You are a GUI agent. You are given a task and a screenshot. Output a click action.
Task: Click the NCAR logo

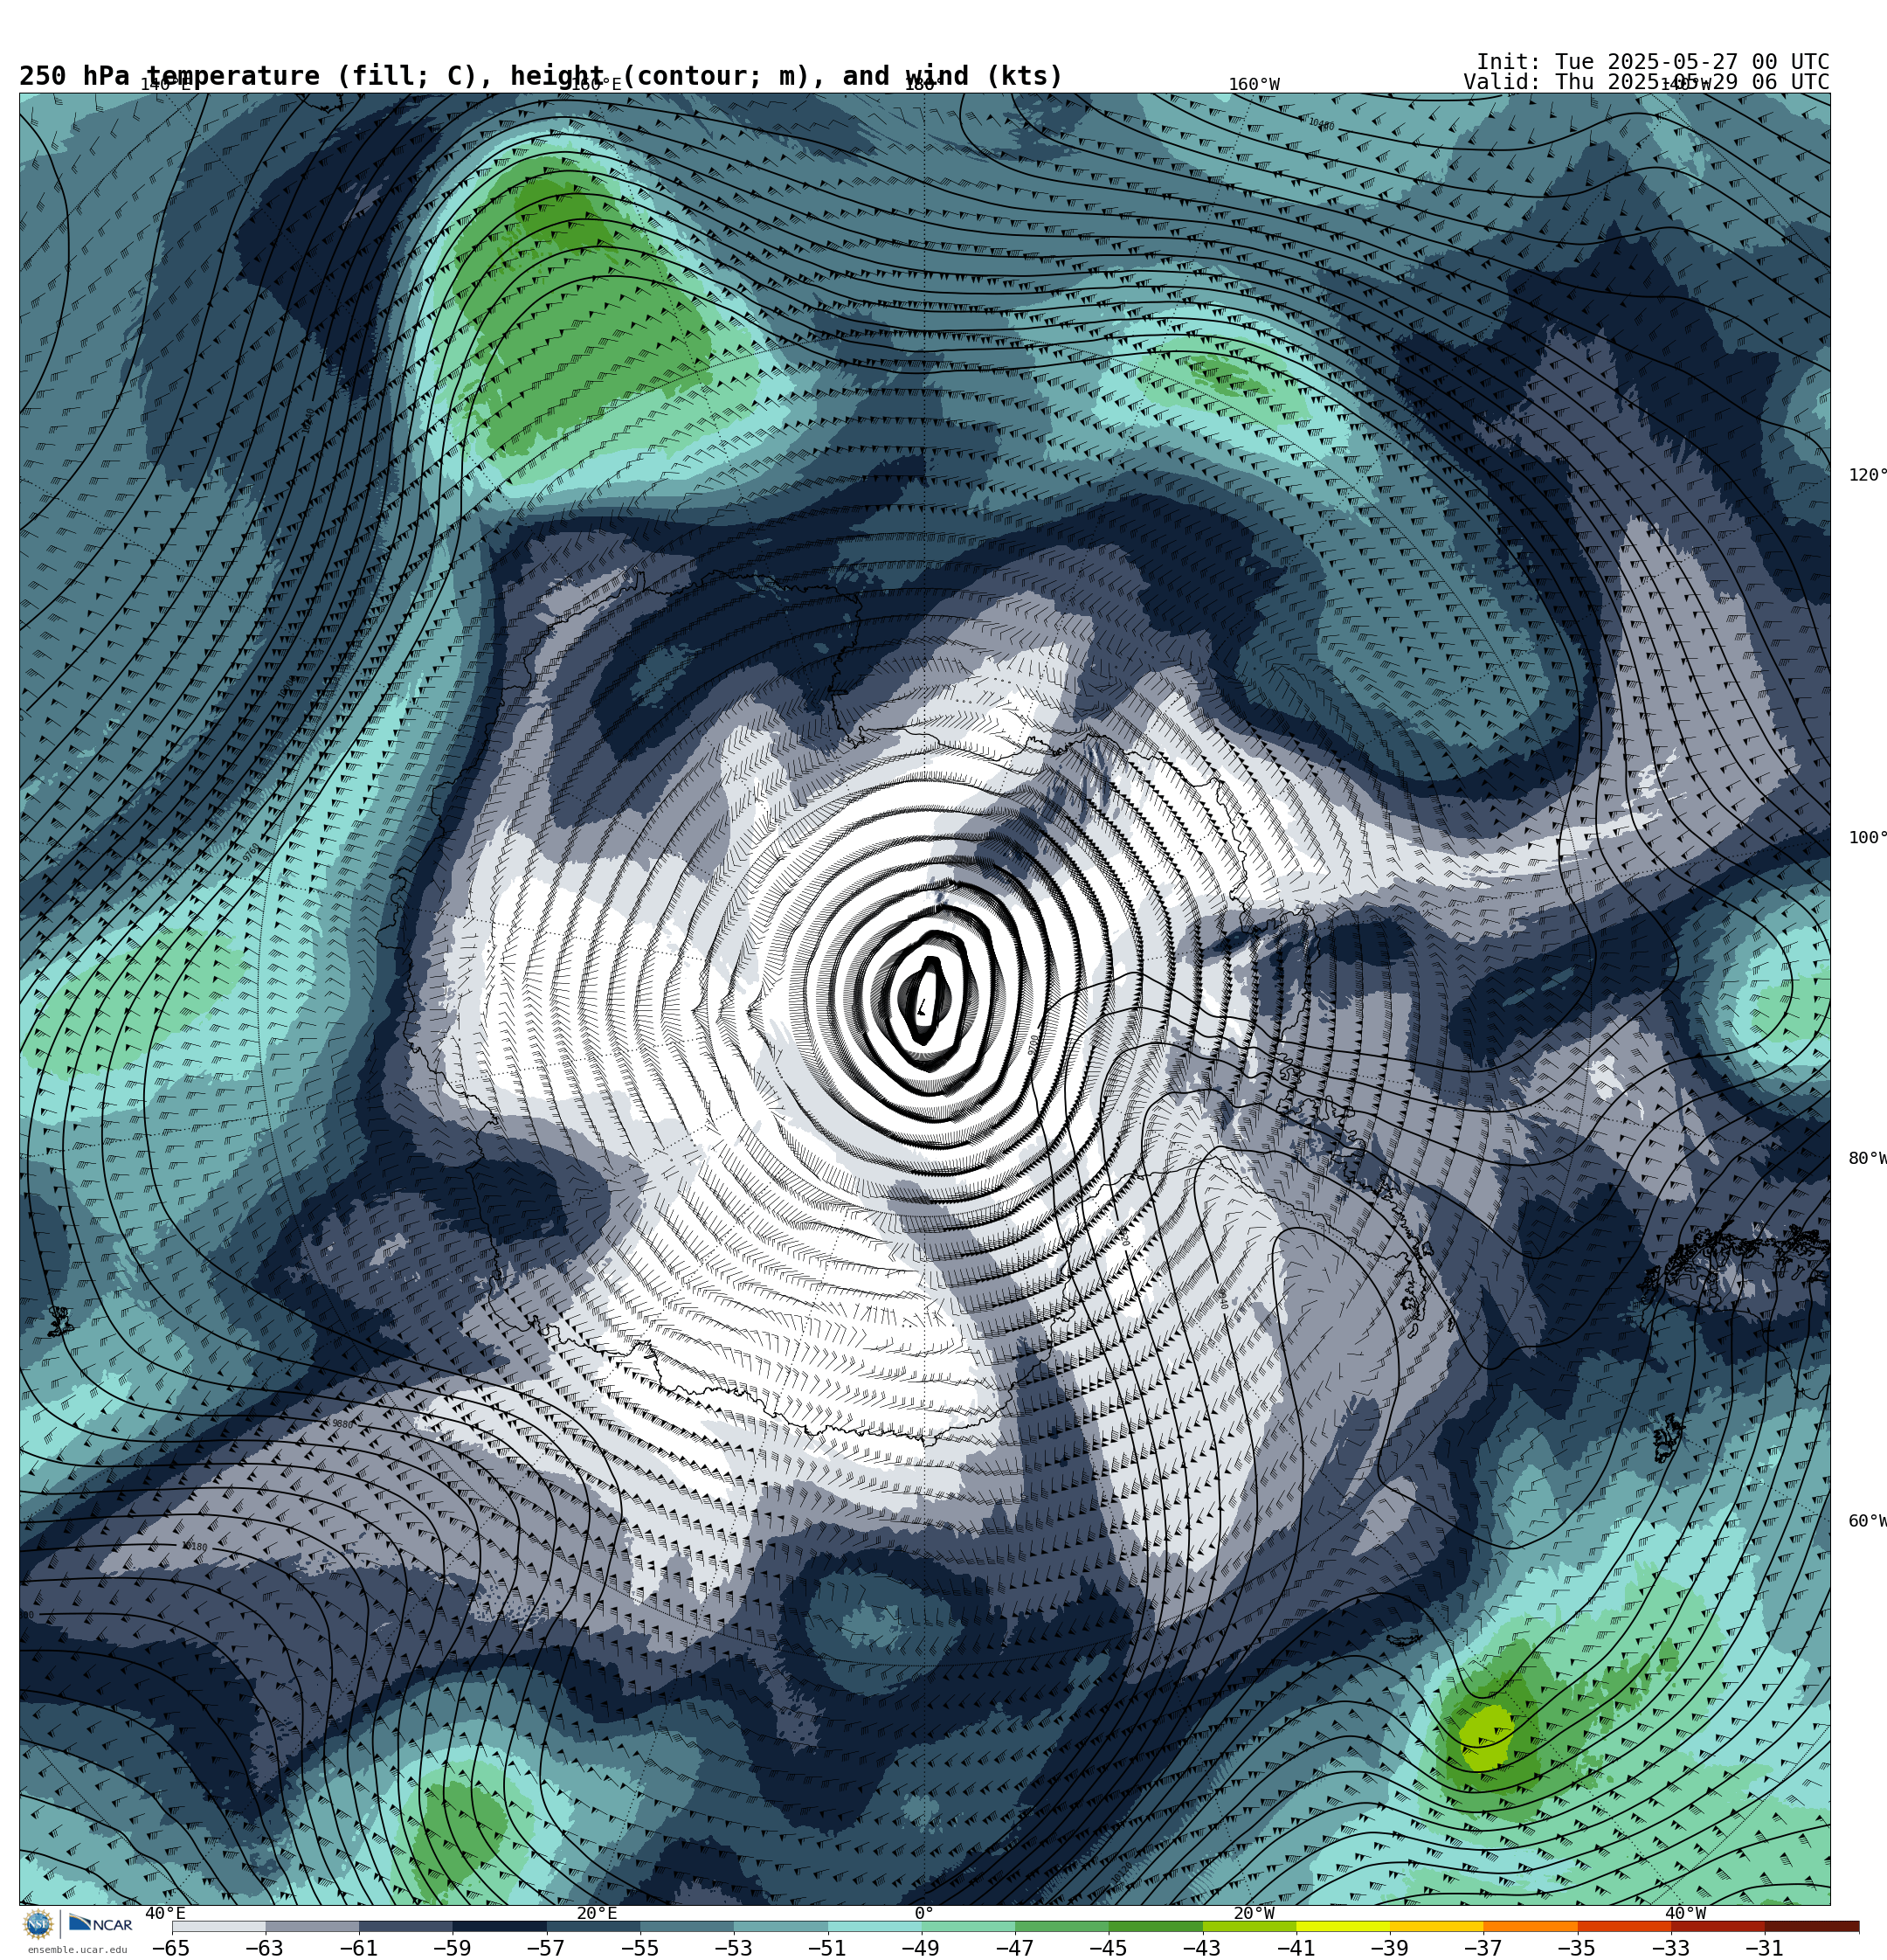point(100,1924)
